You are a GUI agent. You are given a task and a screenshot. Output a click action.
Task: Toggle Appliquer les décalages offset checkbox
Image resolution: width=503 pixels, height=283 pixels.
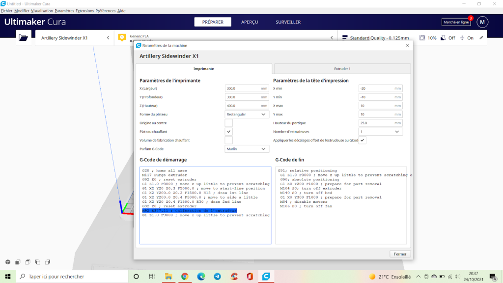pyautogui.click(x=362, y=140)
